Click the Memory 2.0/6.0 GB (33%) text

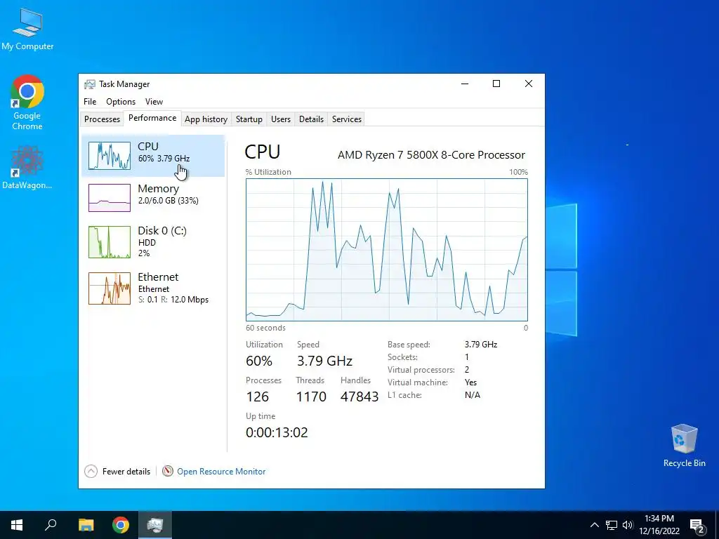coord(169,201)
